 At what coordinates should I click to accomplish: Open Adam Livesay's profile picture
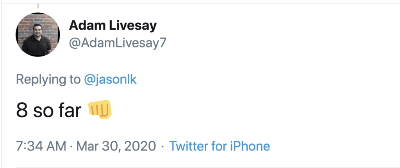pos(37,35)
